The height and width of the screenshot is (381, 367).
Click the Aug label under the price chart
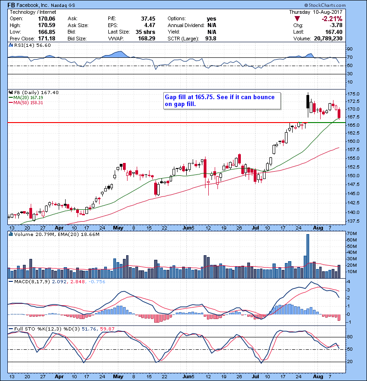pyautogui.click(x=318, y=228)
